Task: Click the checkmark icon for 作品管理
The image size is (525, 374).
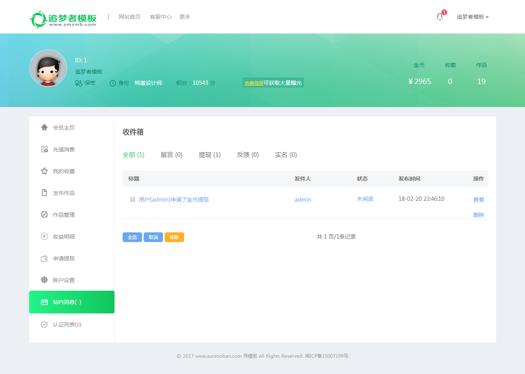Action: point(44,214)
